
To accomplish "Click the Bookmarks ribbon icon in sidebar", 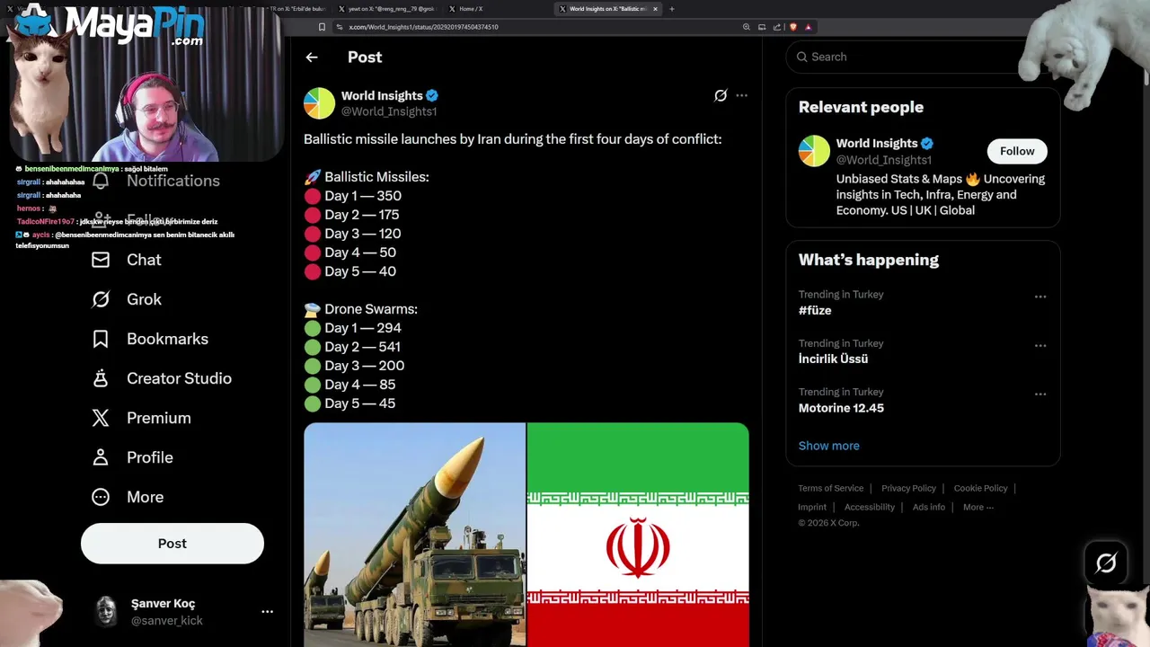I will pos(101,339).
